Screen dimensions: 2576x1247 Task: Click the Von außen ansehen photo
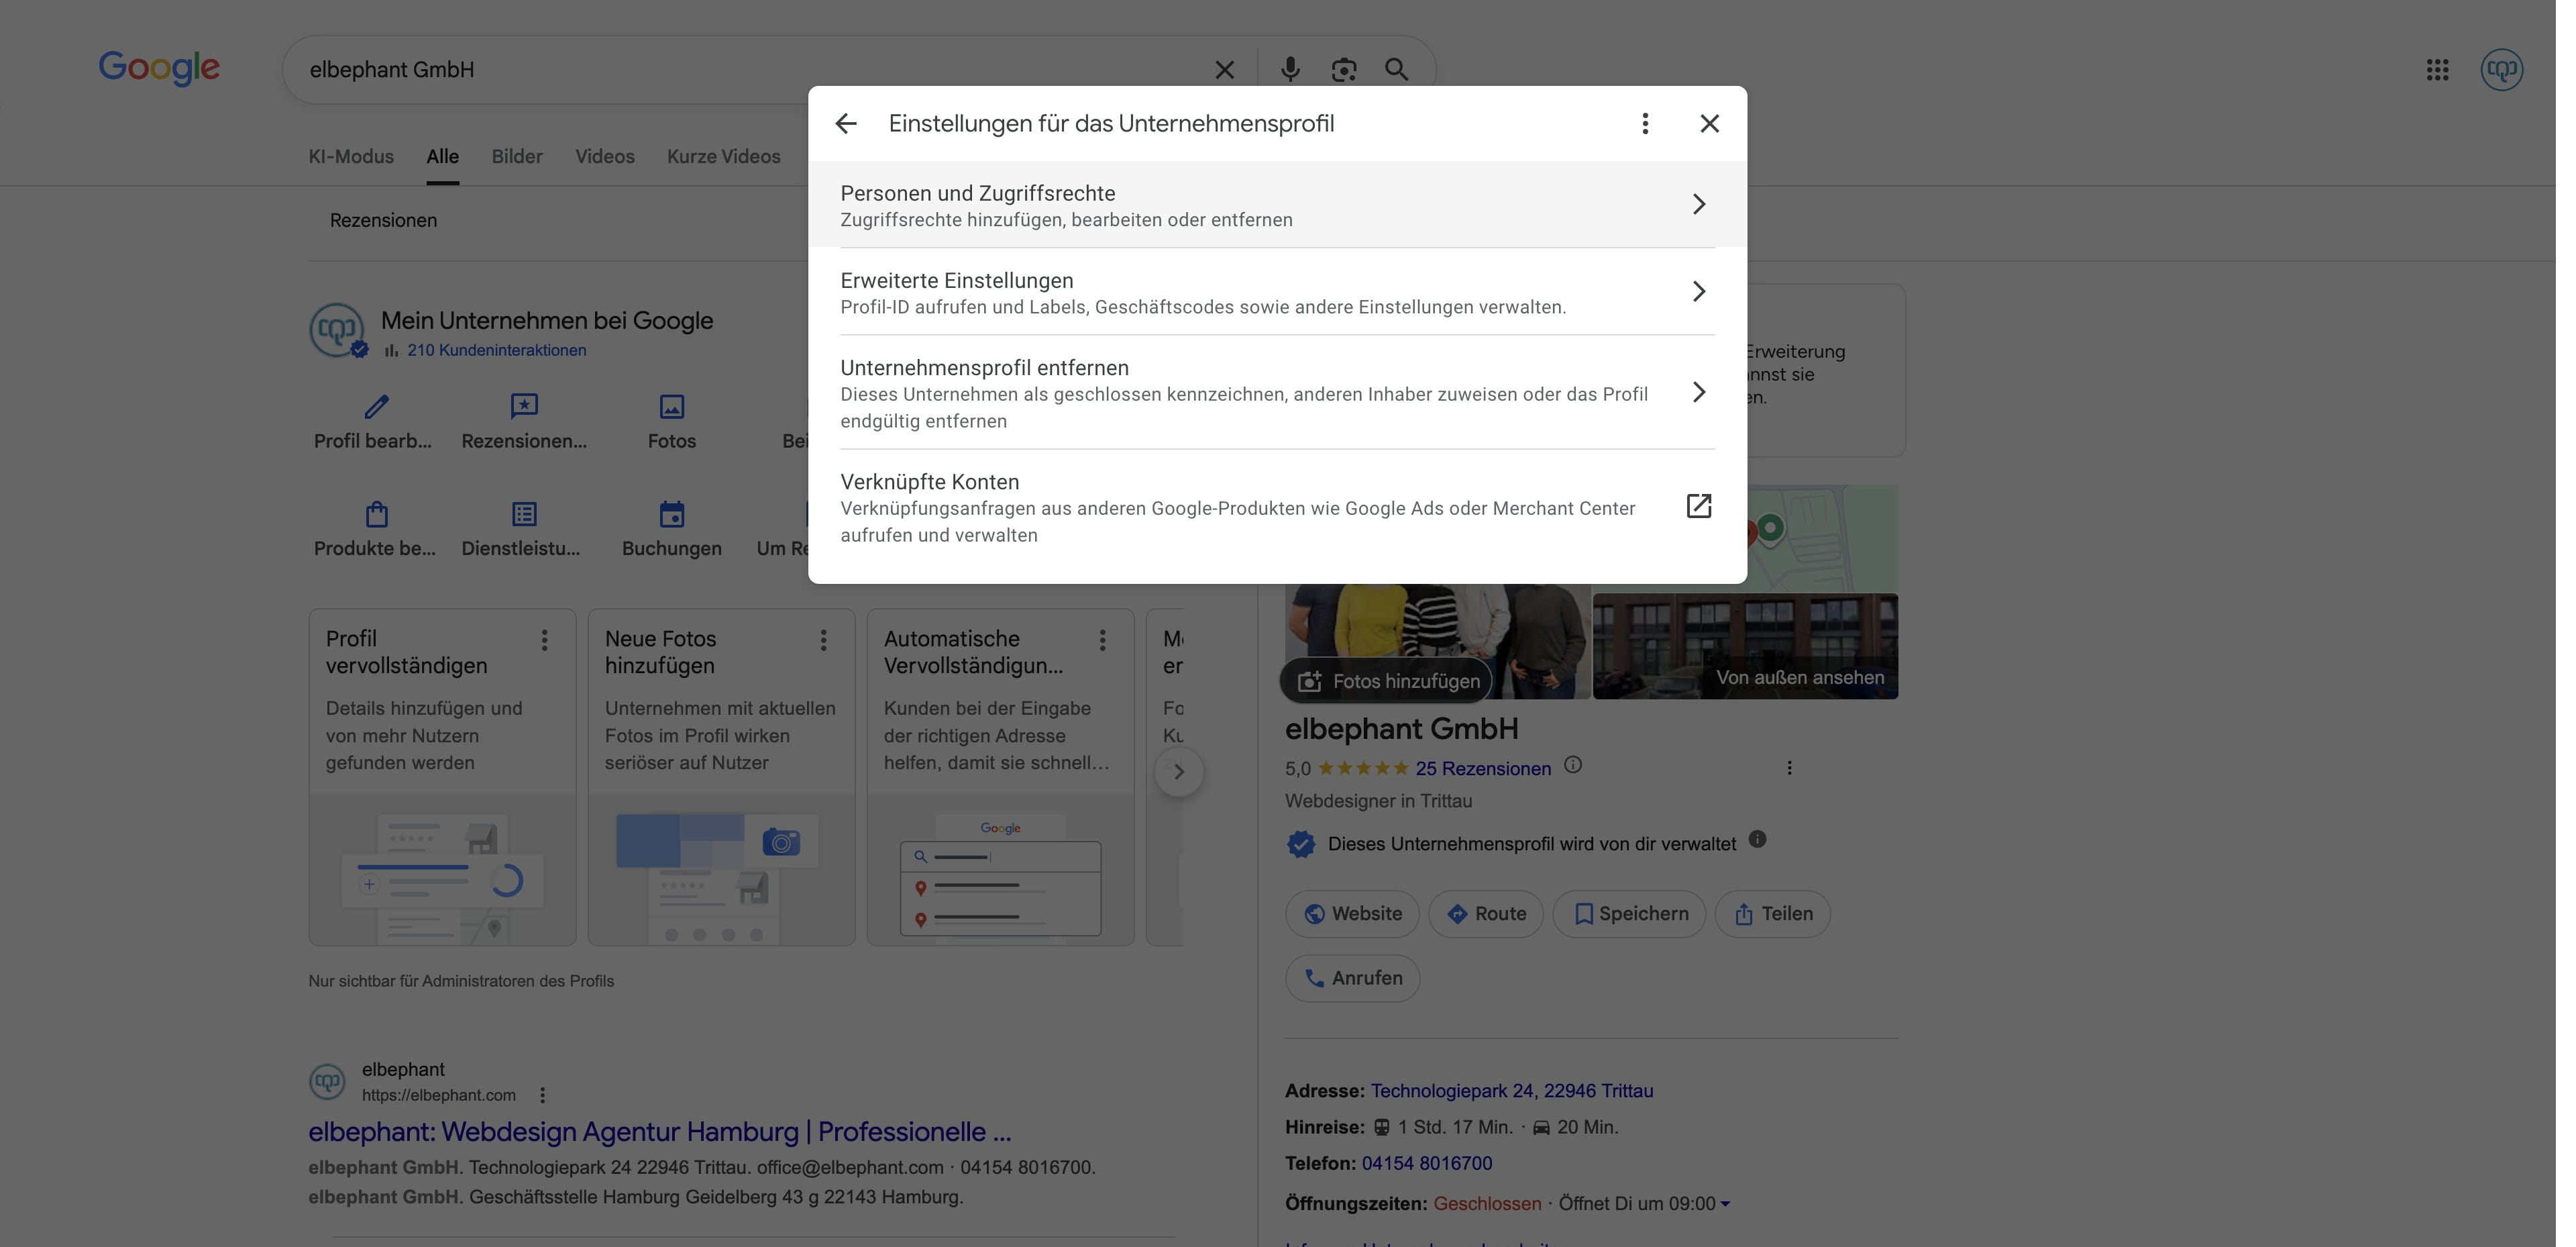point(1745,646)
